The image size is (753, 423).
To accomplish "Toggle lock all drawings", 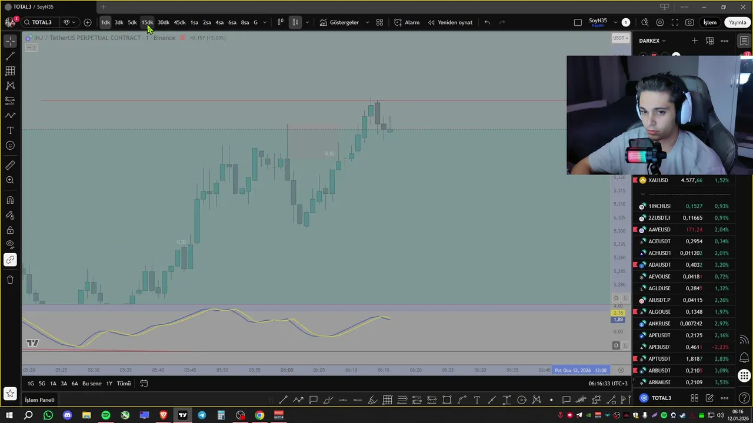I will point(10,230).
